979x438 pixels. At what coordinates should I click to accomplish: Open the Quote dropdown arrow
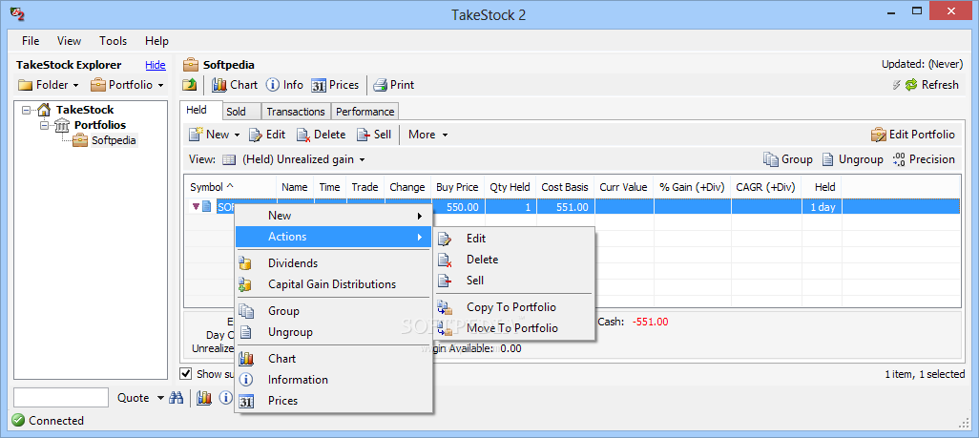tap(160, 398)
